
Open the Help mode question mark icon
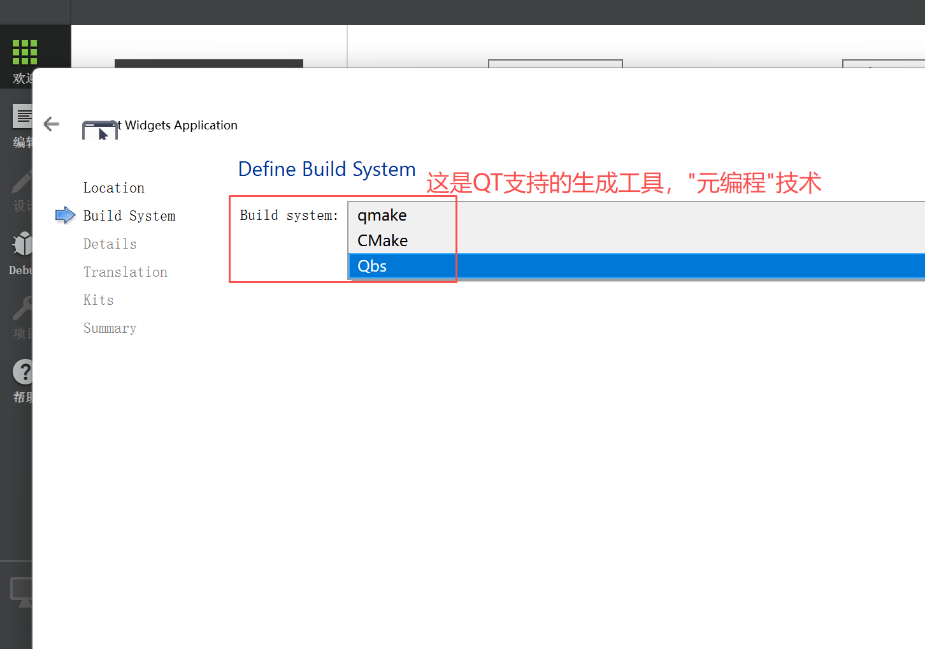[x=22, y=372]
